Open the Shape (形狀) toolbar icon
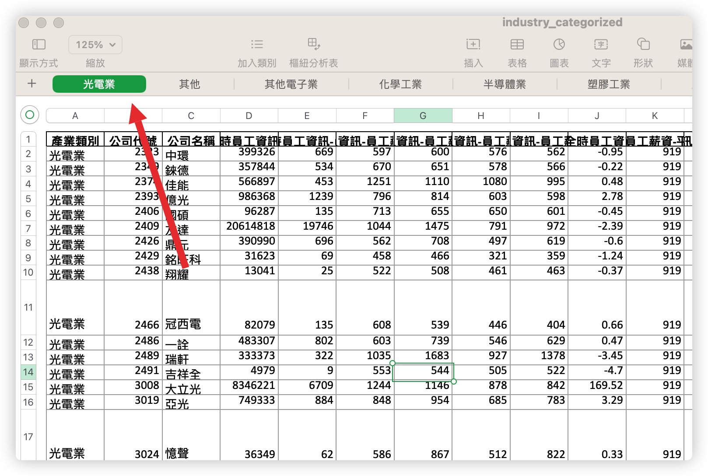 [643, 44]
